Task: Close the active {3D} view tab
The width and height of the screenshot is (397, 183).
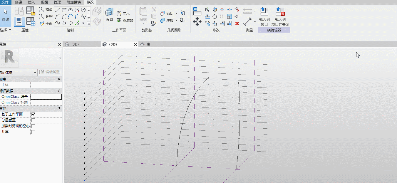Action: (x=135, y=44)
